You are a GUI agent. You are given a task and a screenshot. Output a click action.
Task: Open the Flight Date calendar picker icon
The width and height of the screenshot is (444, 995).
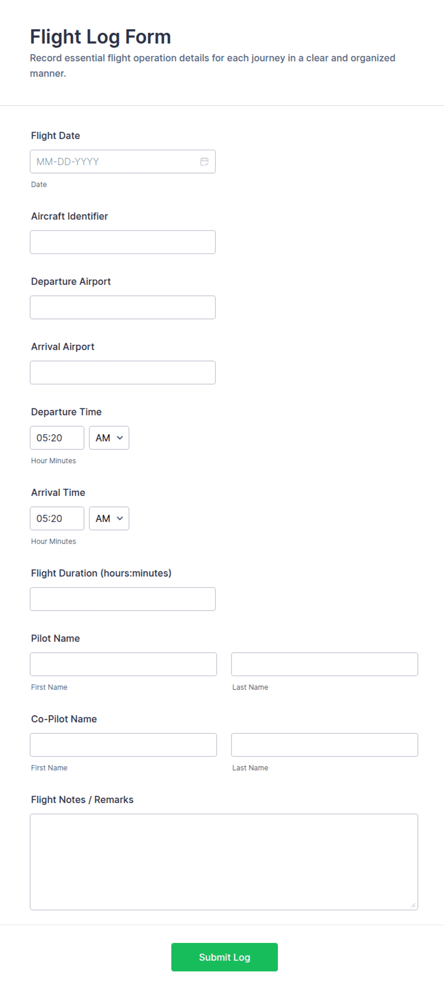[204, 162]
